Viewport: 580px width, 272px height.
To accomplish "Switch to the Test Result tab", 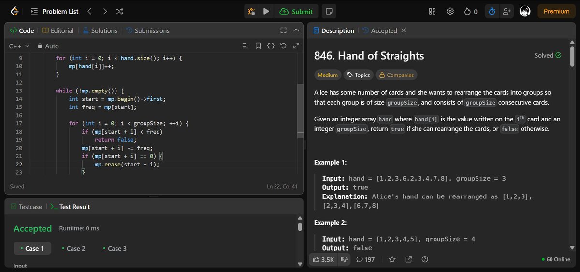I will click(70, 207).
